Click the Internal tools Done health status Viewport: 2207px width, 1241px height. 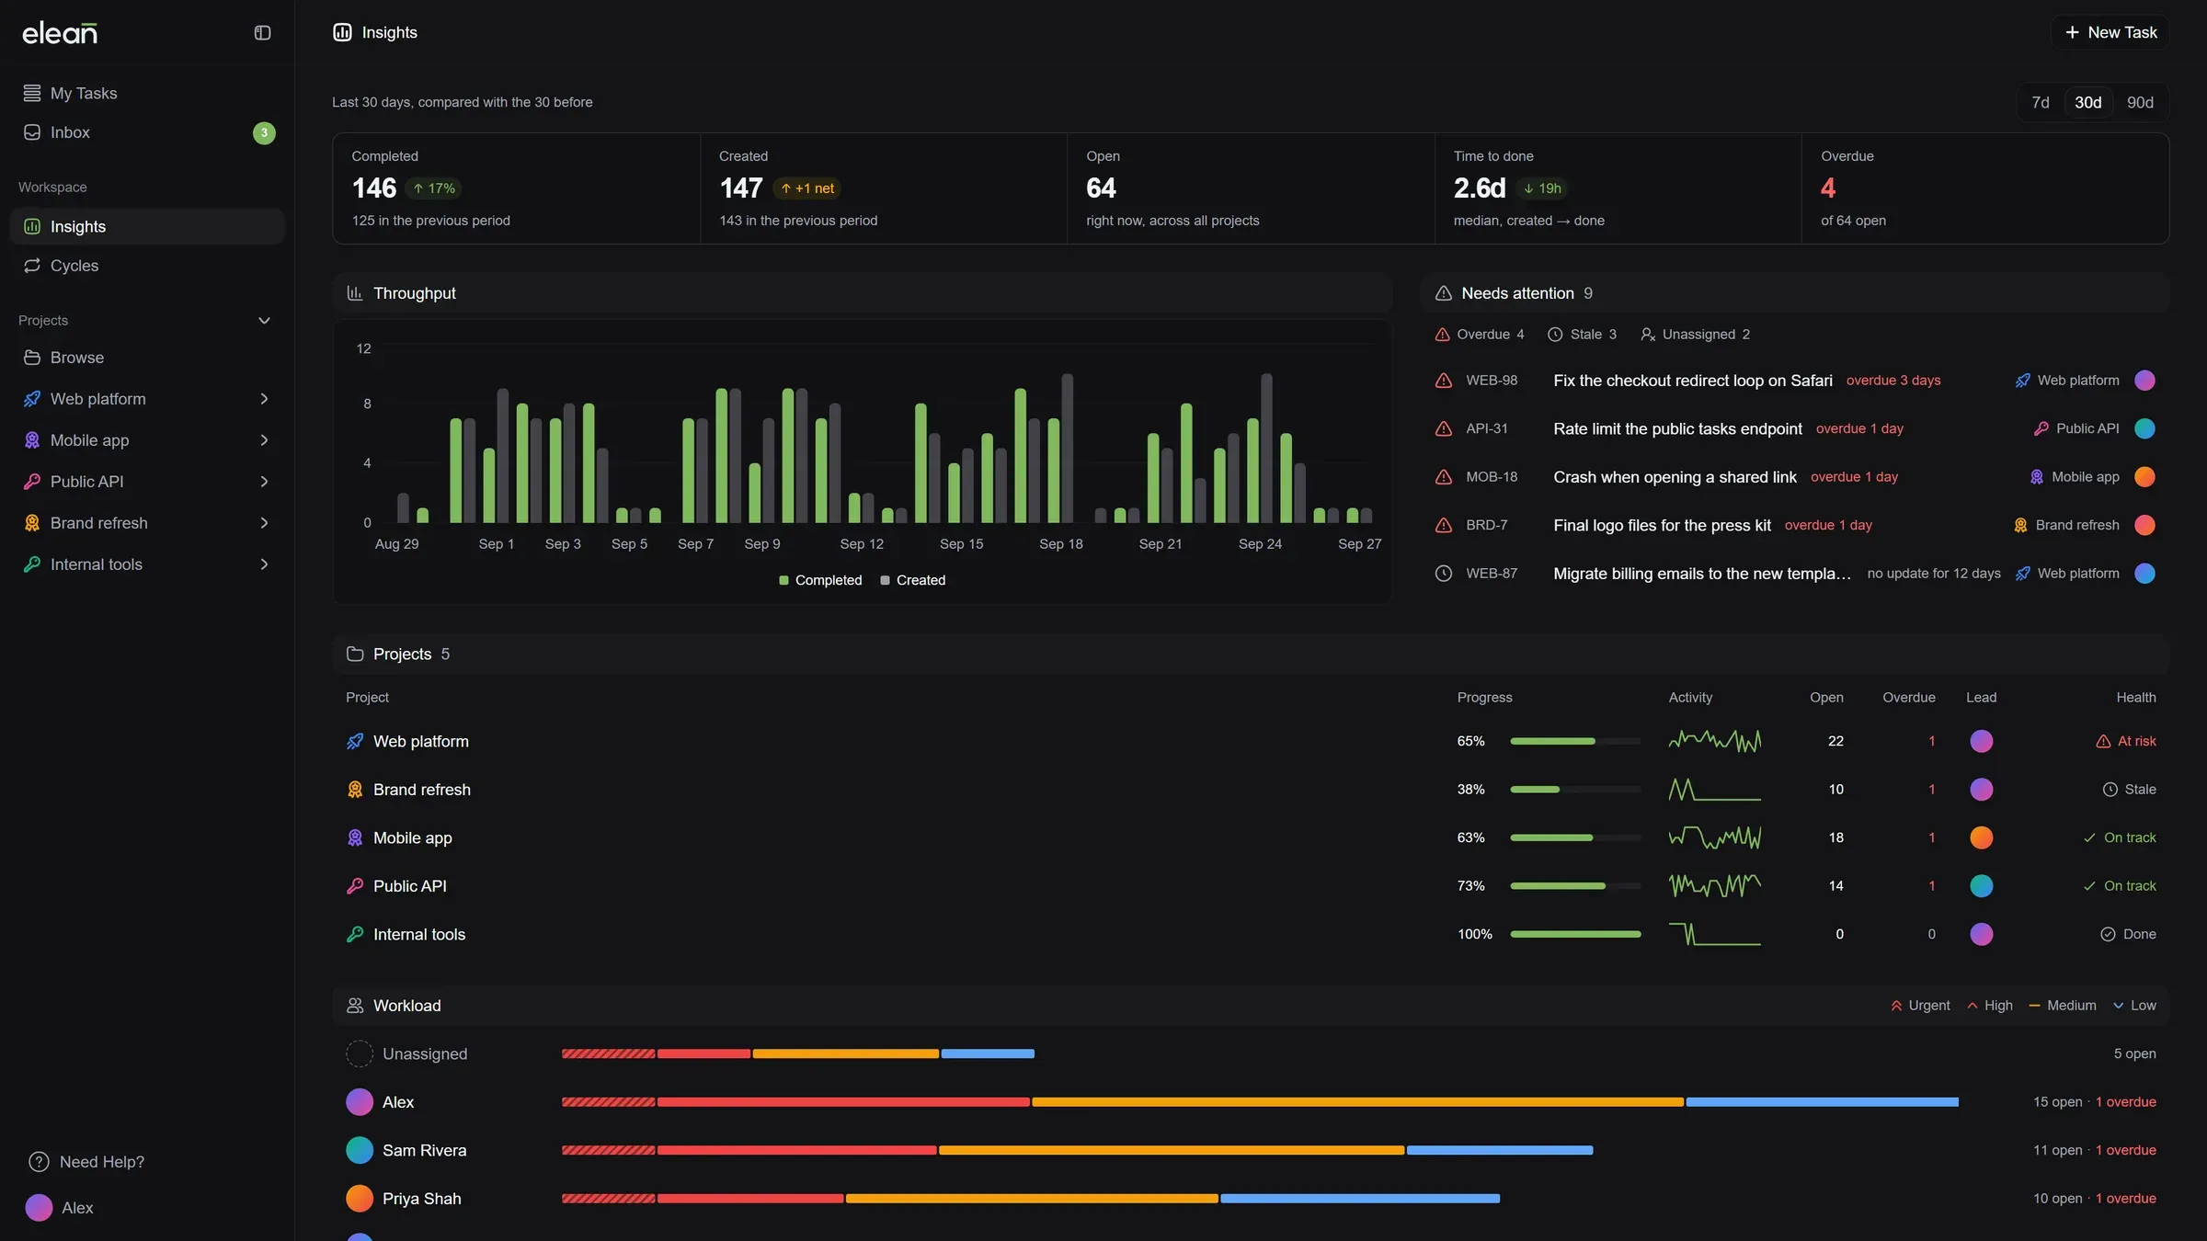click(x=2128, y=934)
